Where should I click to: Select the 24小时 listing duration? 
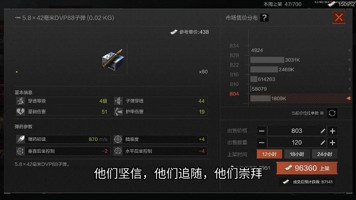tap(324, 154)
